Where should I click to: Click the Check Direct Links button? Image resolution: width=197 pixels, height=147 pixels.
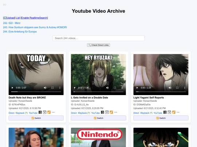click(x=98, y=45)
